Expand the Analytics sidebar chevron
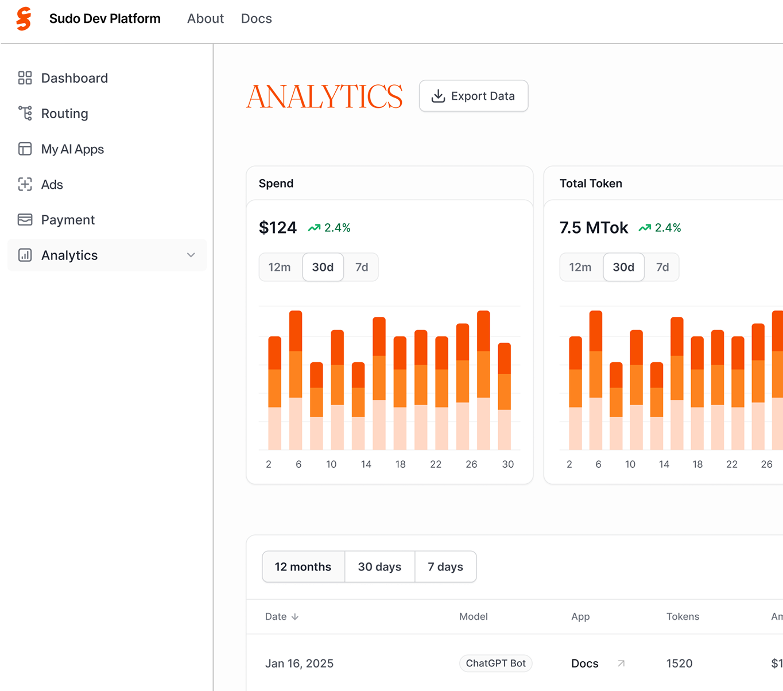 tap(191, 255)
